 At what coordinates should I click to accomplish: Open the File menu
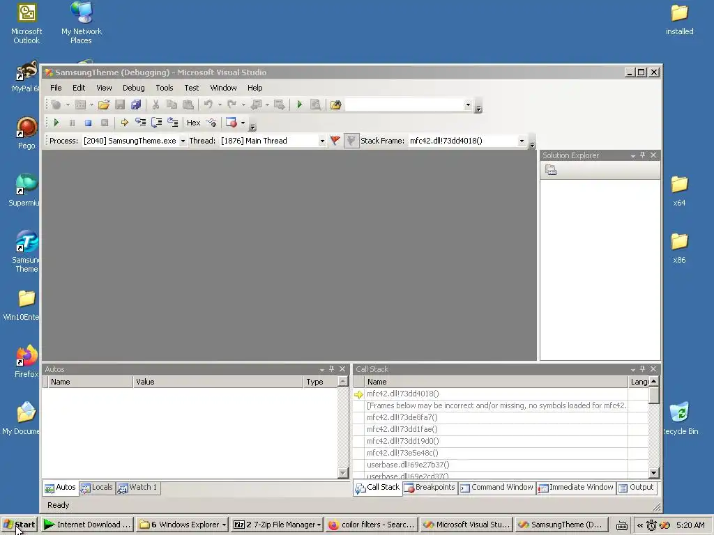56,88
